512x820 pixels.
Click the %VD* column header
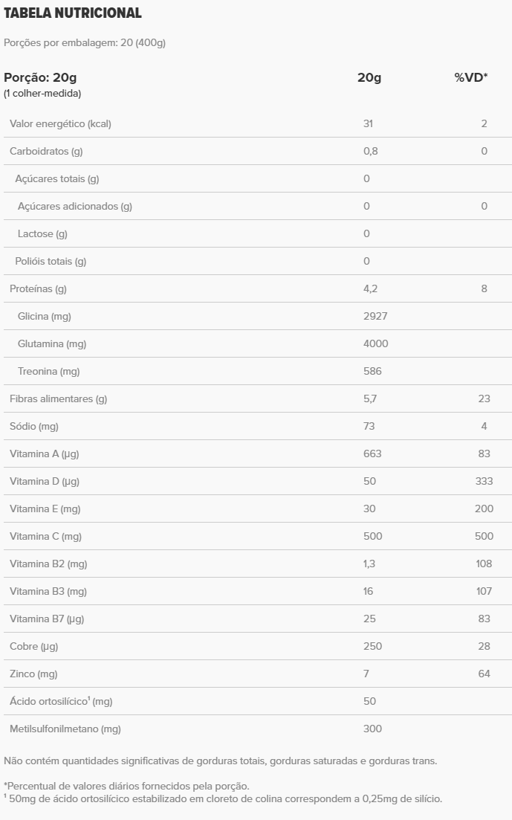tap(471, 77)
